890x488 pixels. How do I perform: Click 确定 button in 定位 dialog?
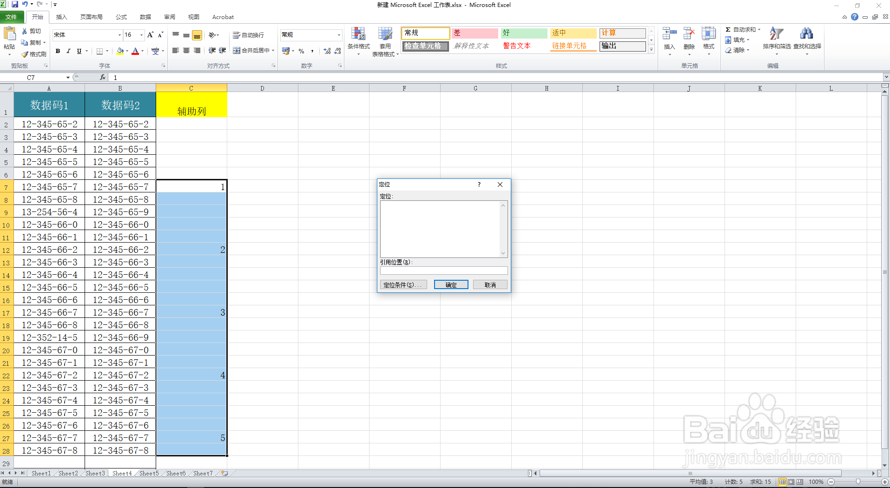(451, 285)
